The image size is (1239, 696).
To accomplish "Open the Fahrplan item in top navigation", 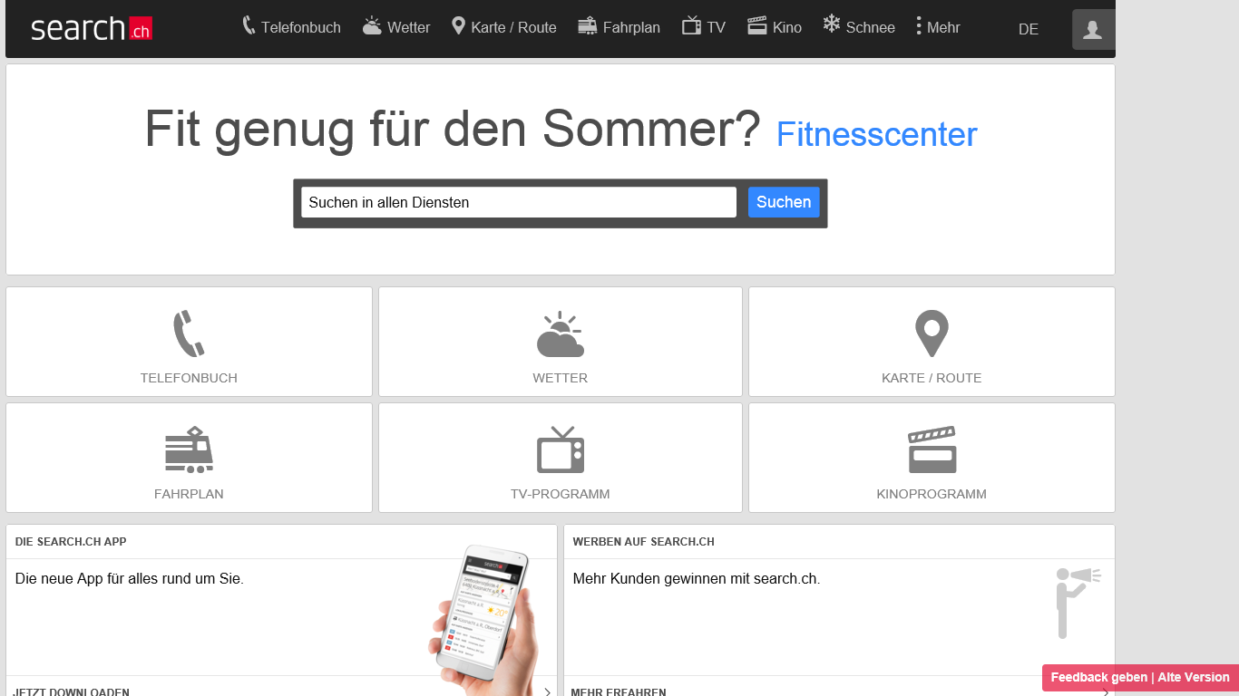I will coord(619,26).
